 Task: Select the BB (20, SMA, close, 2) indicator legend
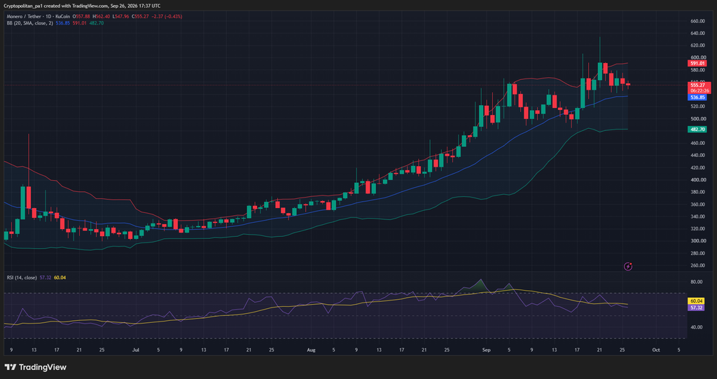pyautogui.click(x=30, y=23)
